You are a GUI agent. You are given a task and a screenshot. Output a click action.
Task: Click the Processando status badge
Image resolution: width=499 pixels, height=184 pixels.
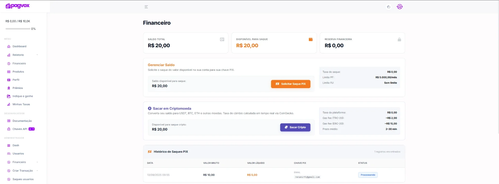pos(368,175)
